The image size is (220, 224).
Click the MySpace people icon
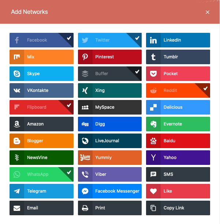coord(85,107)
